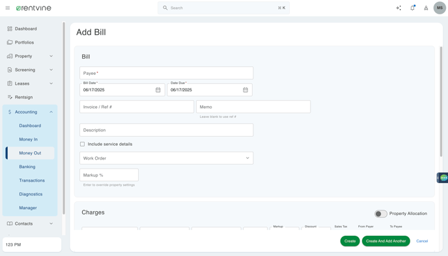This screenshot has height=256, width=448.
Task: Open the Work Order dropdown
Action: coord(166,158)
